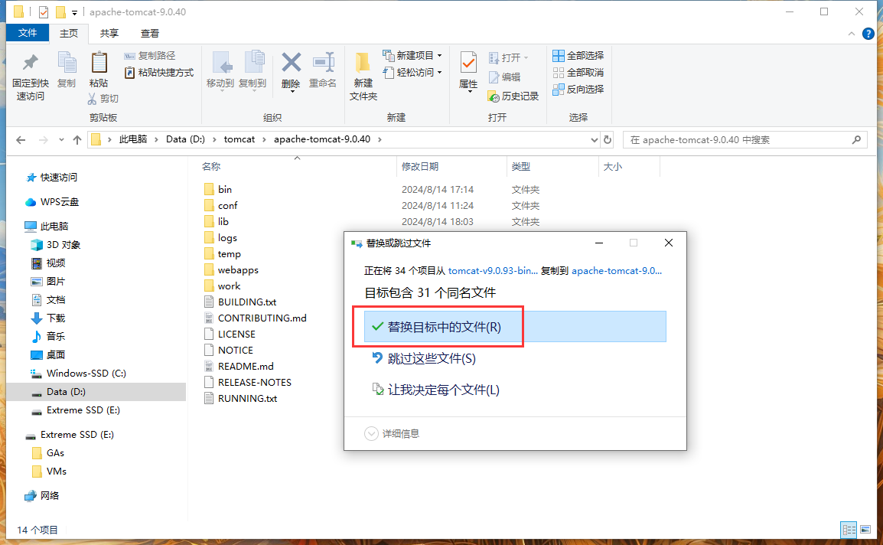883x545 pixels.
Task: Click Select none (全部取消)
Action: (x=578, y=72)
